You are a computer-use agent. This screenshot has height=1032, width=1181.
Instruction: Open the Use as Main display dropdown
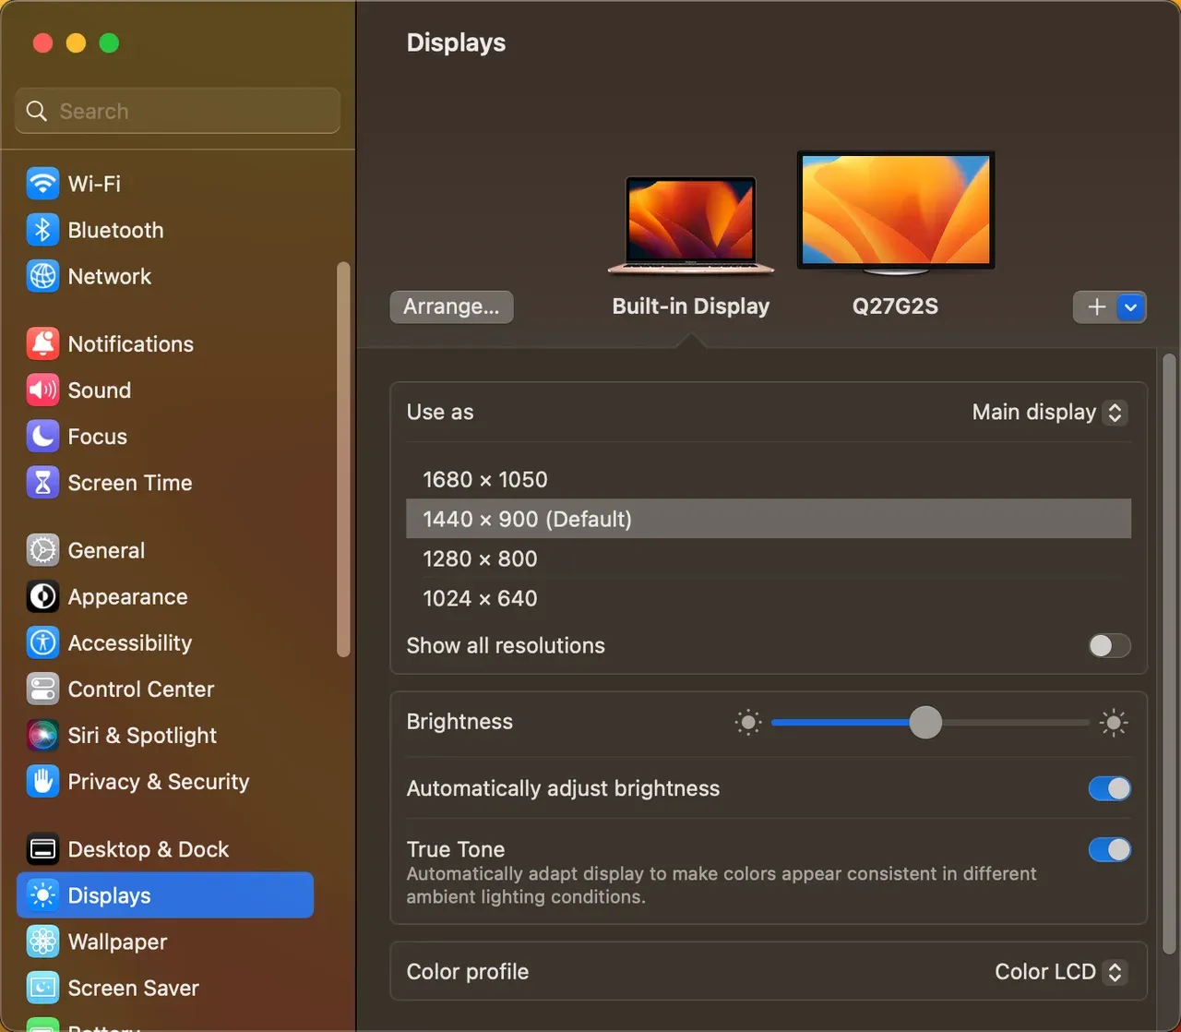coord(1049,412)
